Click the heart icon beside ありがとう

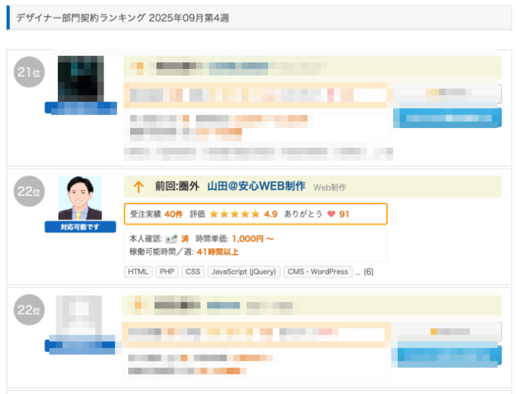pos(331,214)
